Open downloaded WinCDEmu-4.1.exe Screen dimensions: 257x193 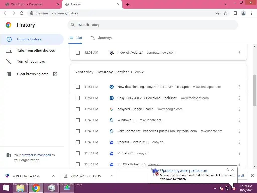(26, 176)
